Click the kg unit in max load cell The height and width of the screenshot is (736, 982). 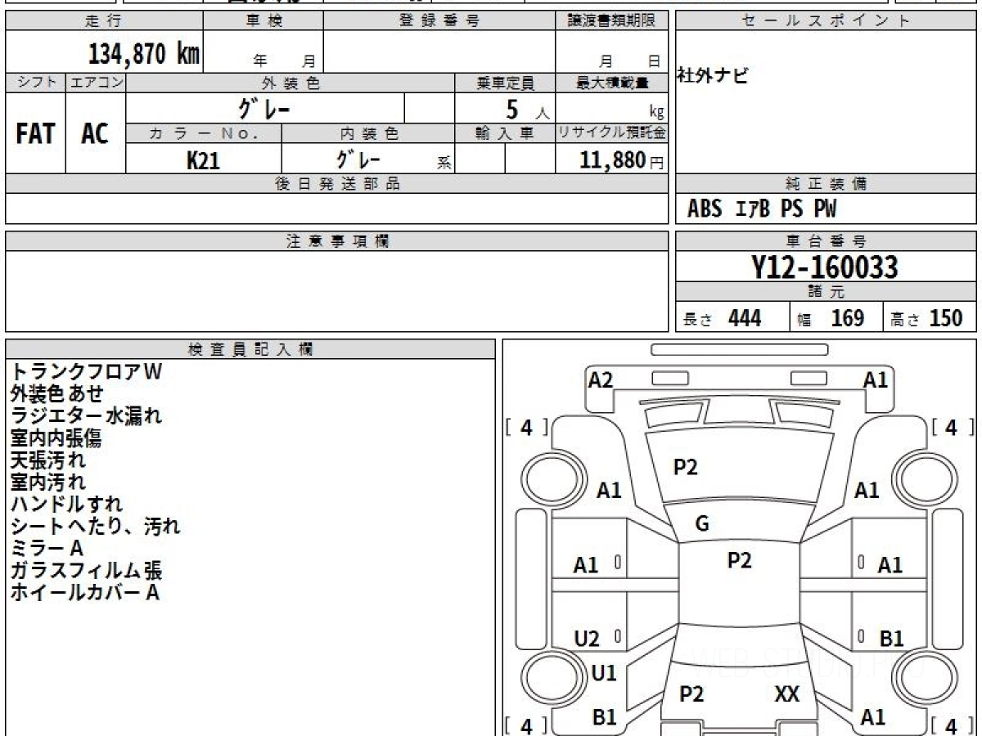point(656,113)
